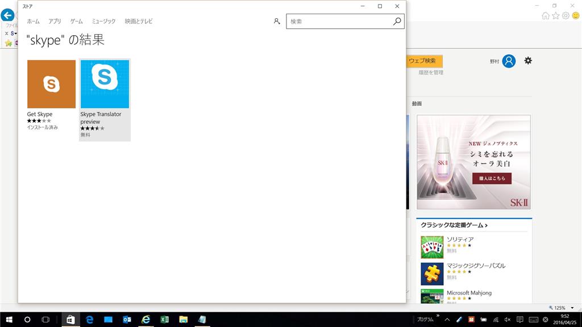Open Task View on the taskbar

45,320
